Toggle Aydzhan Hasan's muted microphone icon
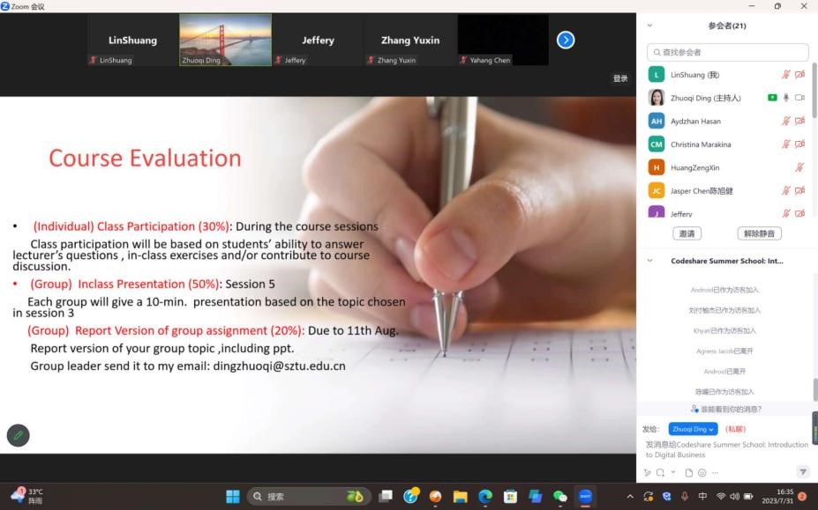 [x=785, y=121]
